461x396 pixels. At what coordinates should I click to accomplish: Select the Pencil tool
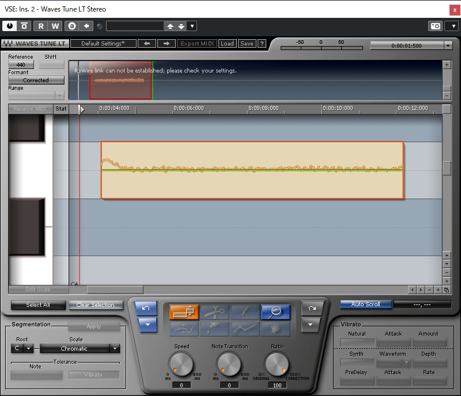click(x=245, y=312)
